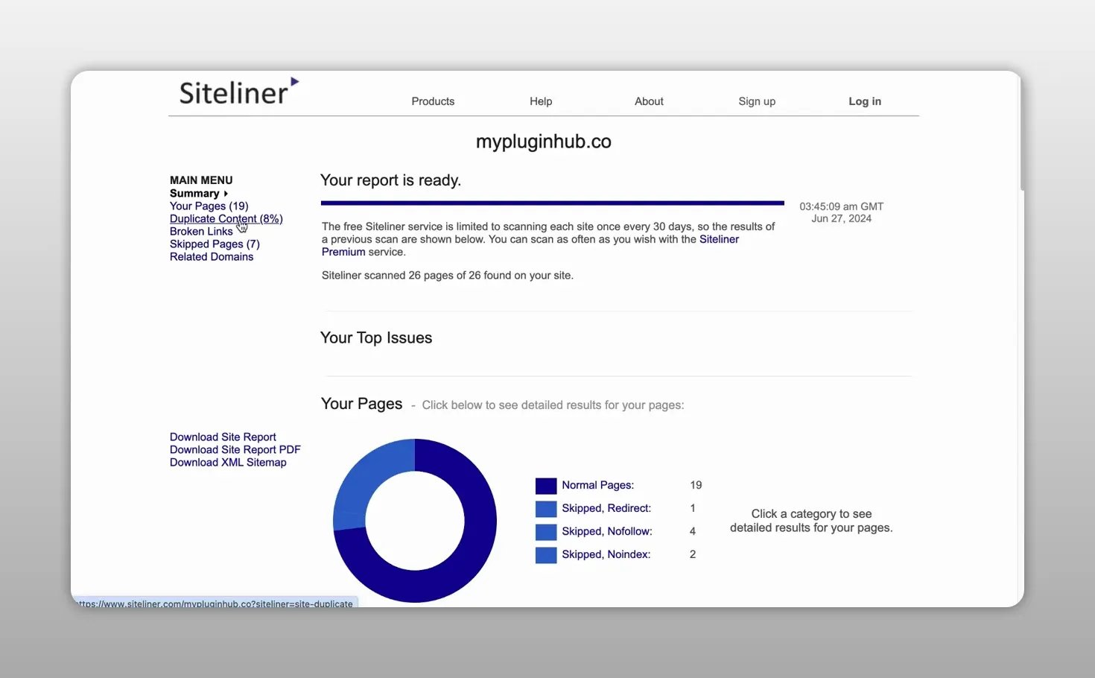
Task: Click the Normal Pages color swatch
Action: point(546,486)
